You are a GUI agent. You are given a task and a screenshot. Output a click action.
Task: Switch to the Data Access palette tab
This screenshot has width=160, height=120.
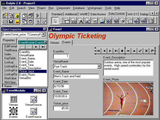(x=98, y=14)
